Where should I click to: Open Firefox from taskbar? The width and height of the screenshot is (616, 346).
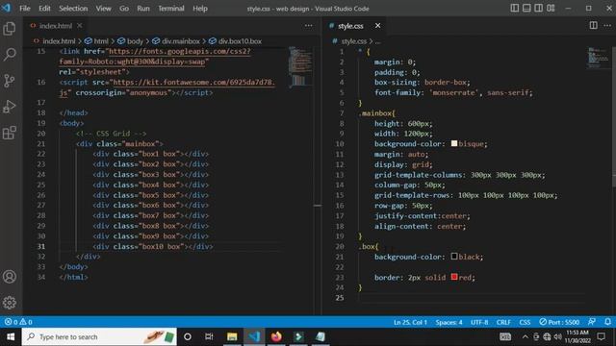coord(276,337)
